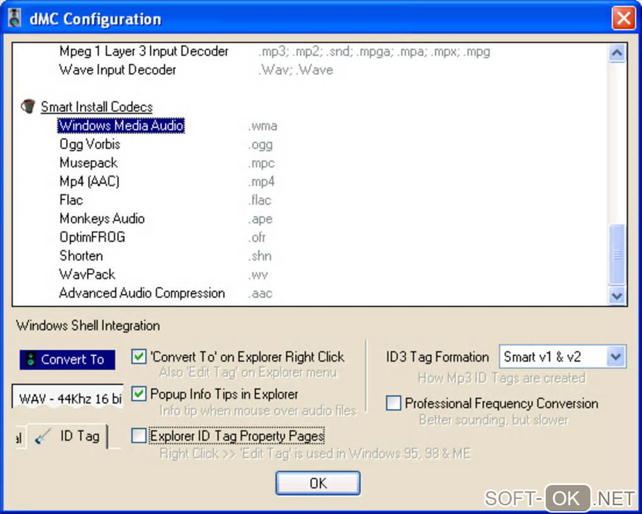Click the .aac extension text
The width and height of the screenshot is (642, 514).
260,293
